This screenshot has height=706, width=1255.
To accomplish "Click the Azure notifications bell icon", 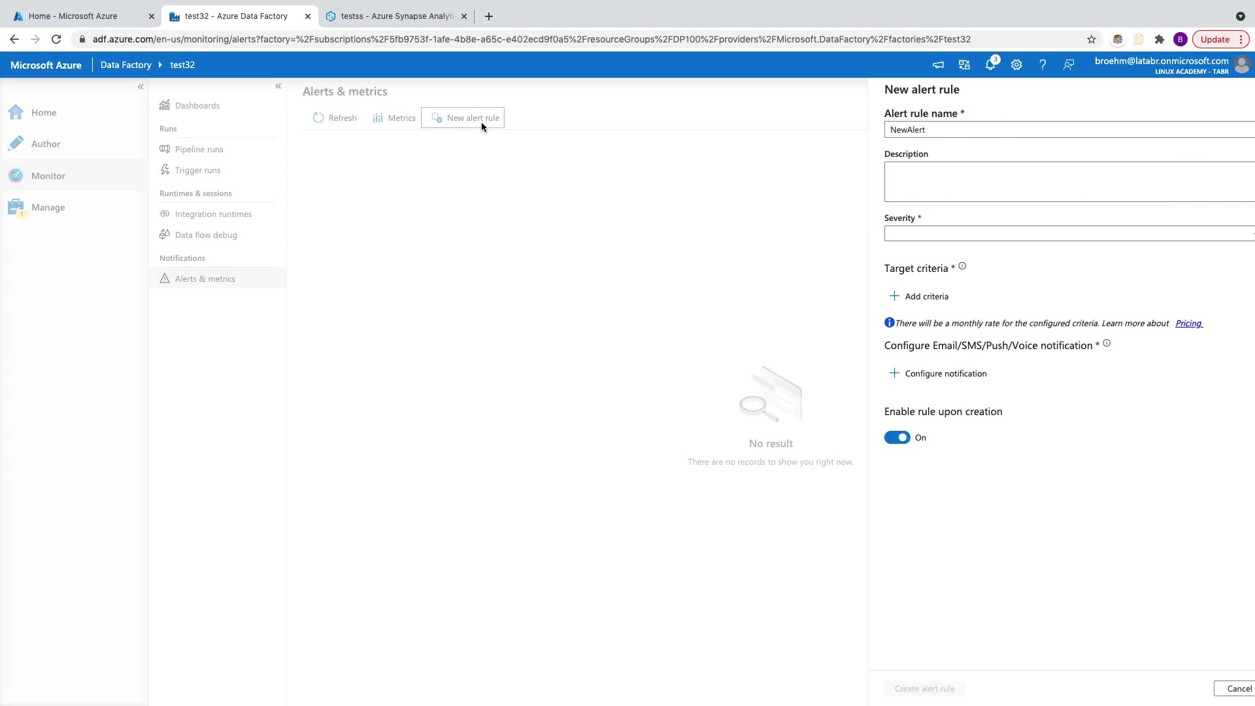I will 990,65.
